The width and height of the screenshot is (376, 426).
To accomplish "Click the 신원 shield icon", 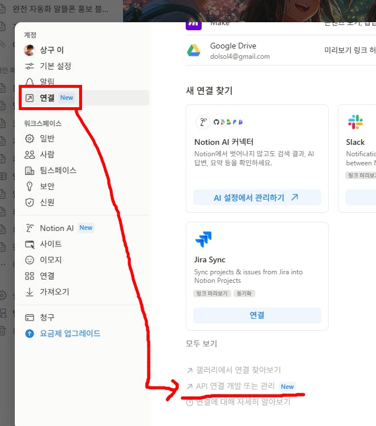I will point(29,202).
